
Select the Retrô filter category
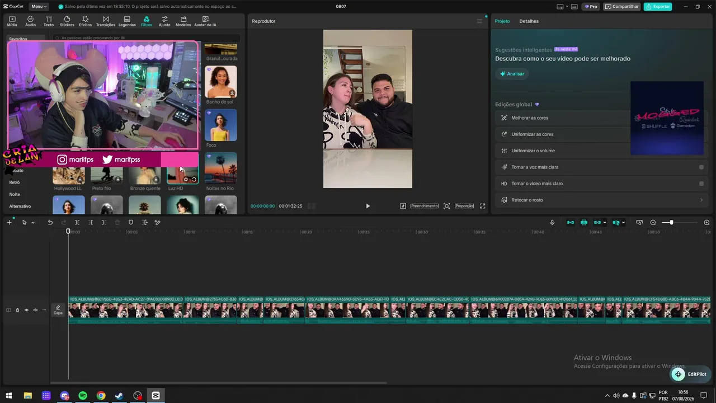click(15, 182)
